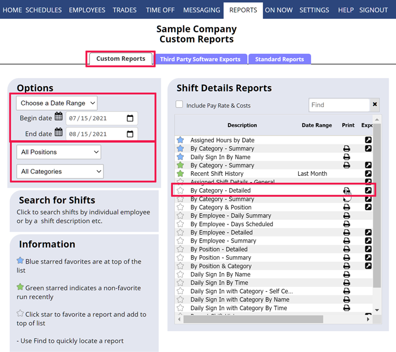Enable Include Pay Rate & Costs checkbox

pos(179,105)
